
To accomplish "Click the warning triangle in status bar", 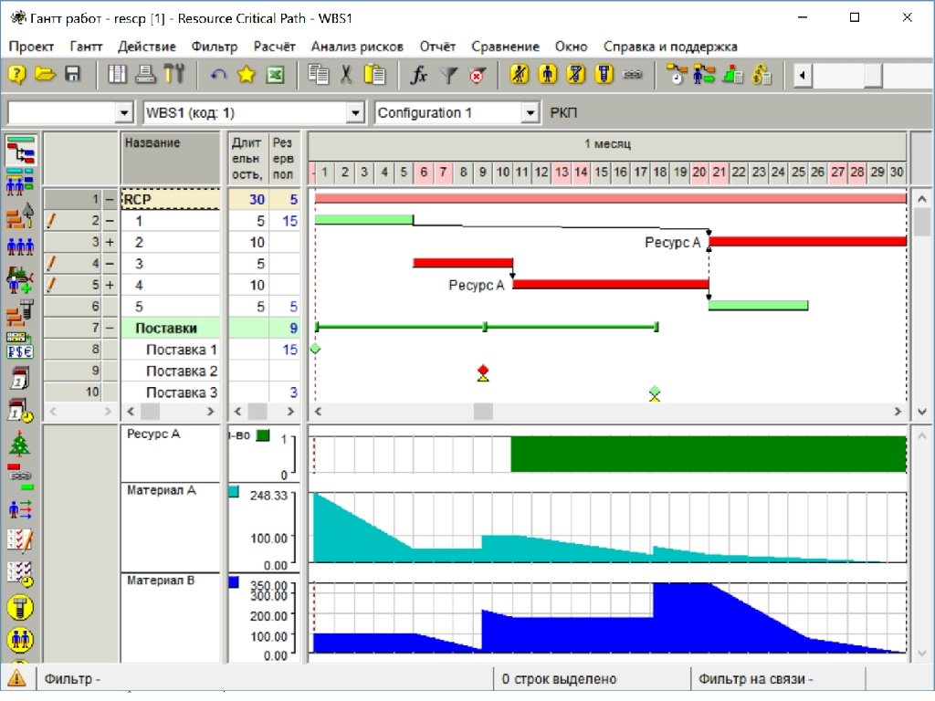I will click(x=16, y=678).
